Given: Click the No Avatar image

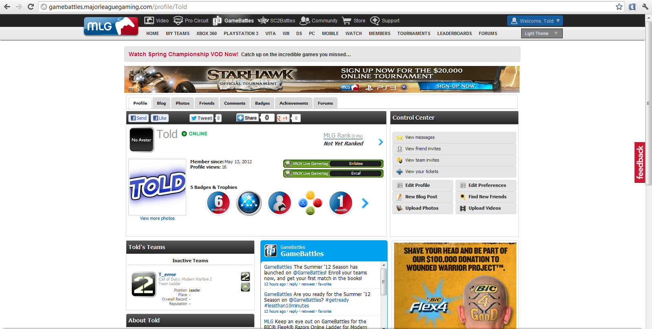Looking at the screenshot, I should pyautogui.click(x=141, y=140).
